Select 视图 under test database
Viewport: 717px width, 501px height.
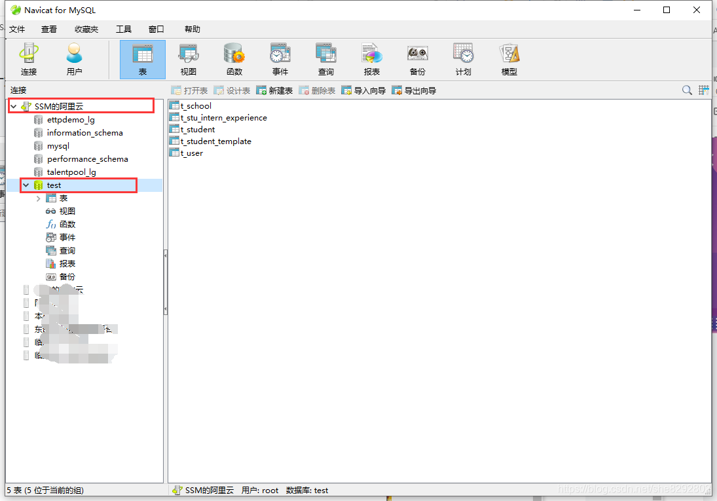[67, 212]
